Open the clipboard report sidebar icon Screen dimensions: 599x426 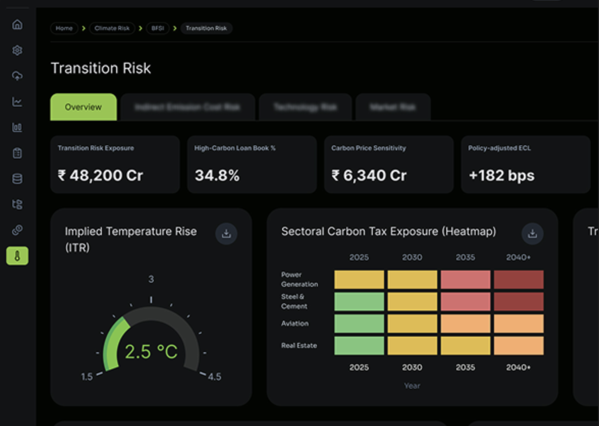[x=17, y=153]
